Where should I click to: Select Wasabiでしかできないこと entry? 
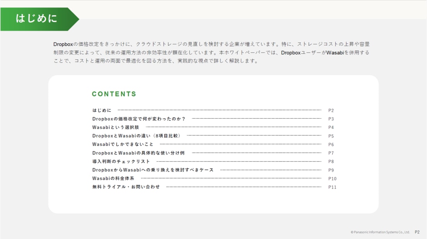(x=123, y=144)
